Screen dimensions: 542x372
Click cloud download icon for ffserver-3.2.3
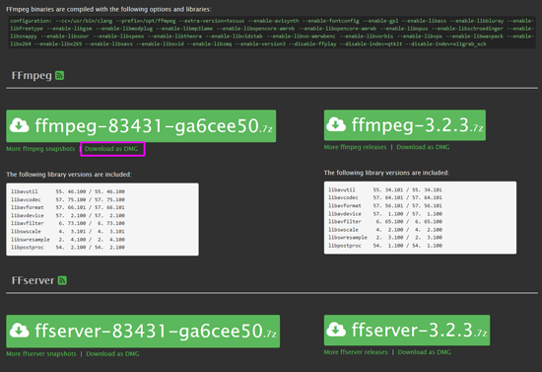click(x=336, y=330)
